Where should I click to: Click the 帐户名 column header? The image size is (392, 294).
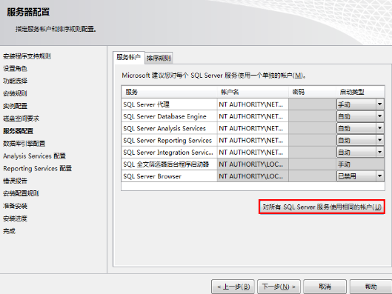253,92
